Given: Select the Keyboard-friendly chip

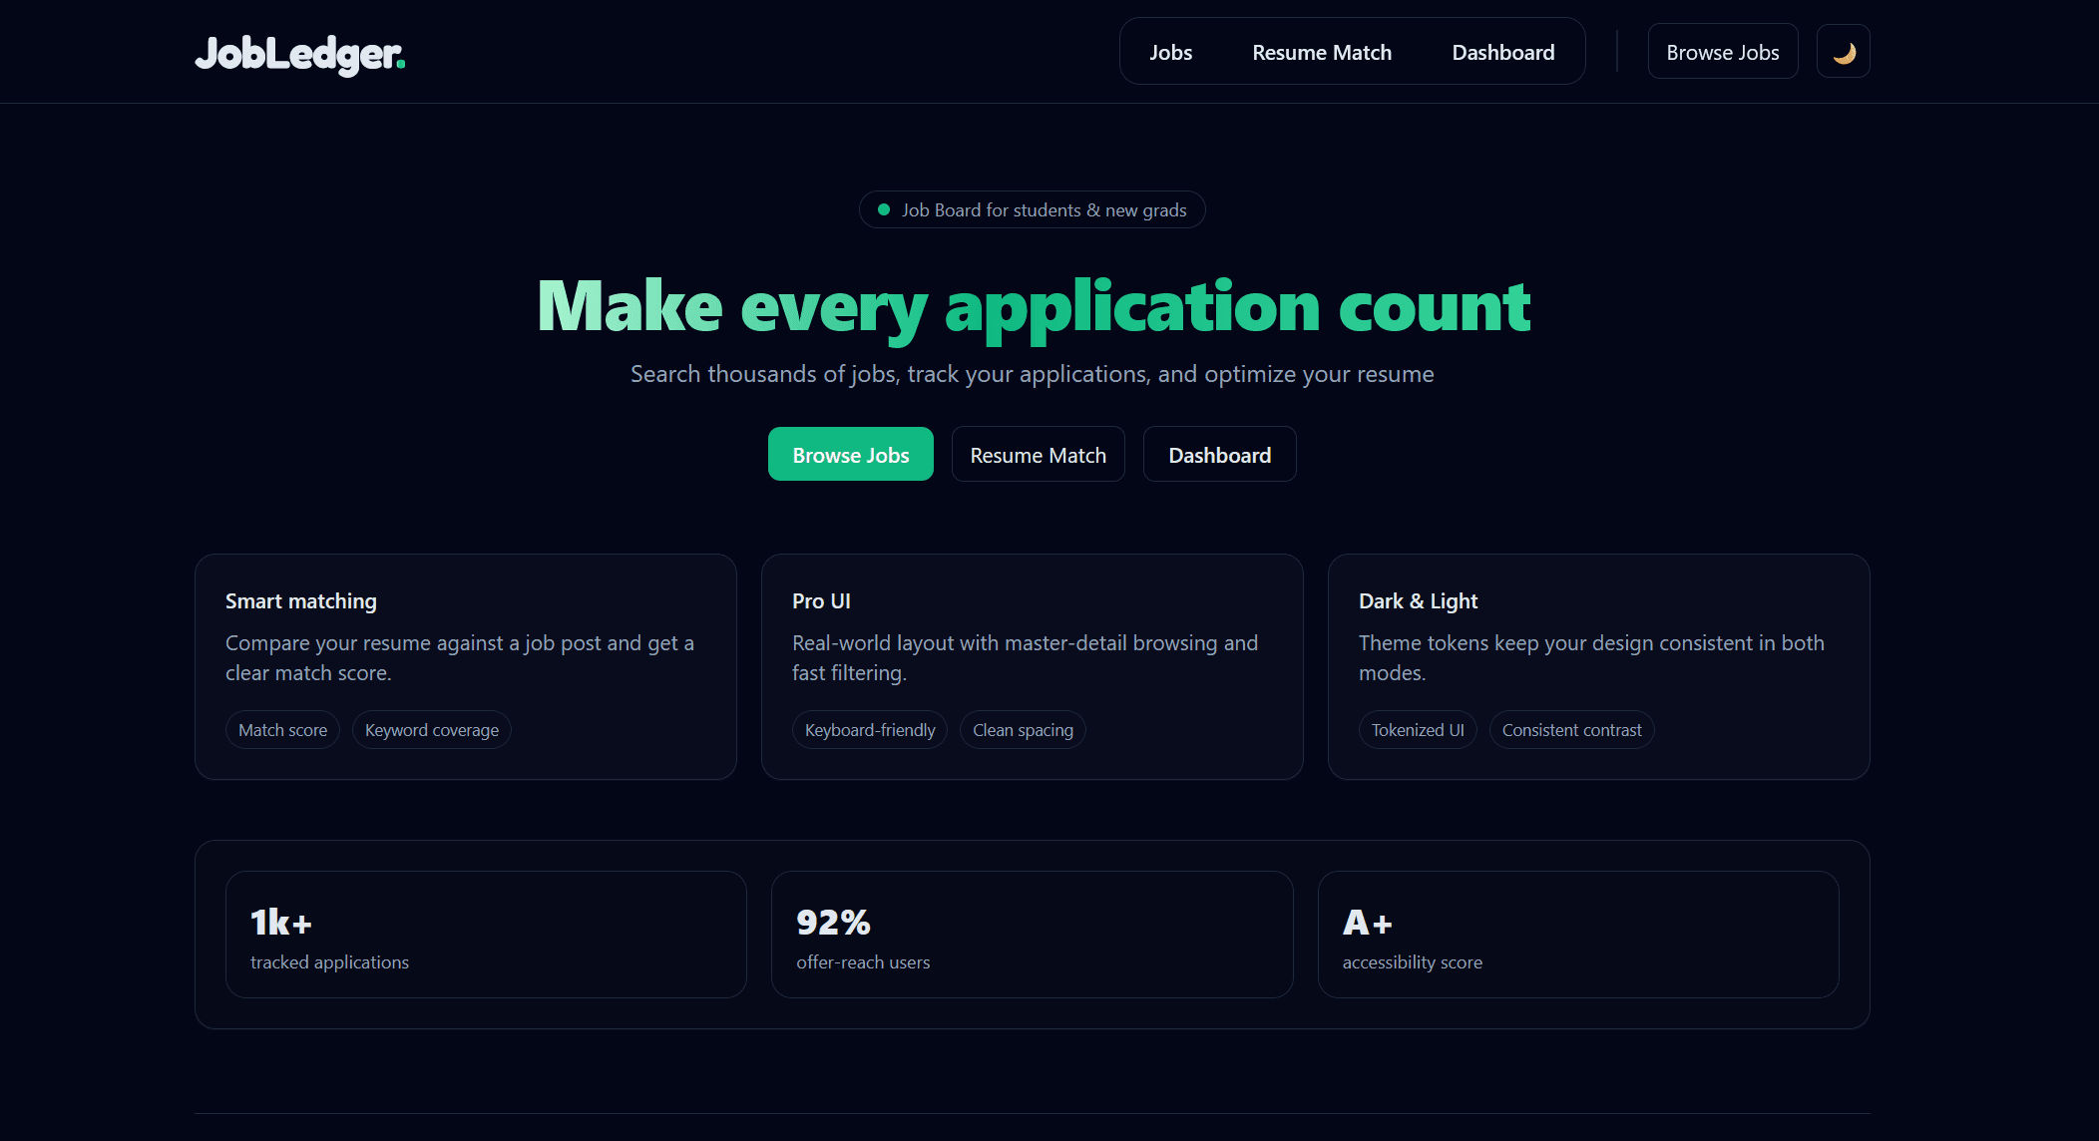Looking at the screenshot, I should point(869,729).
